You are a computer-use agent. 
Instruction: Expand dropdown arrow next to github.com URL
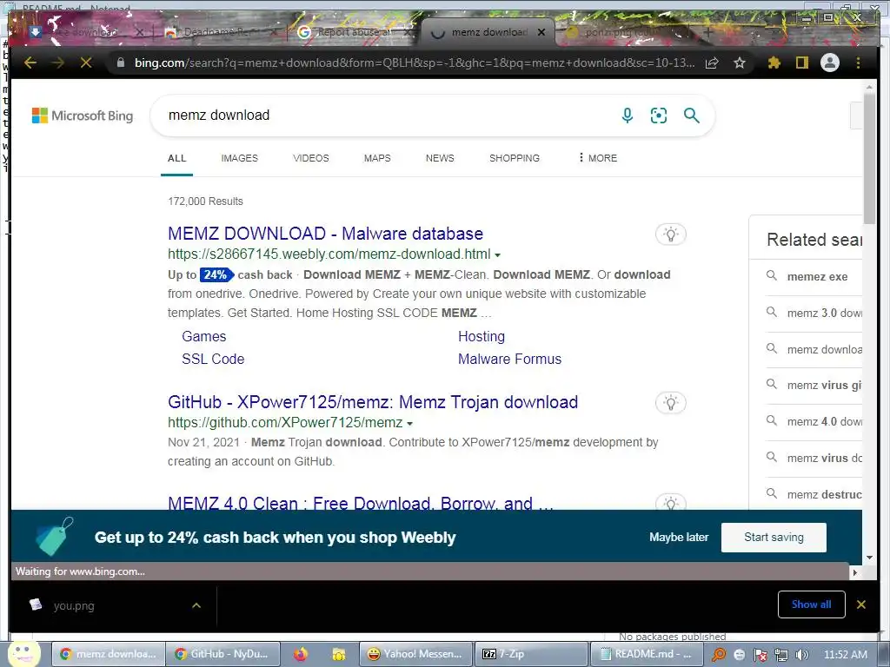410,424
